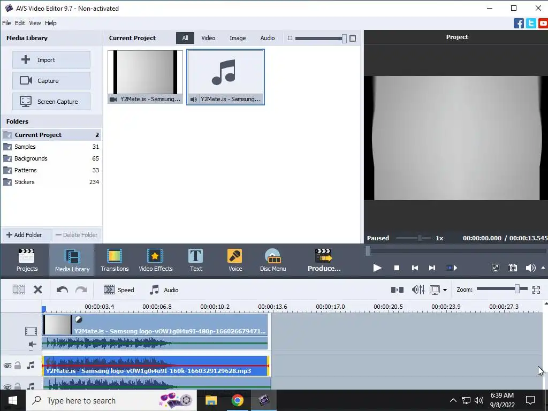Click the Import button
The image size is (548, 411).
point(51,60)
